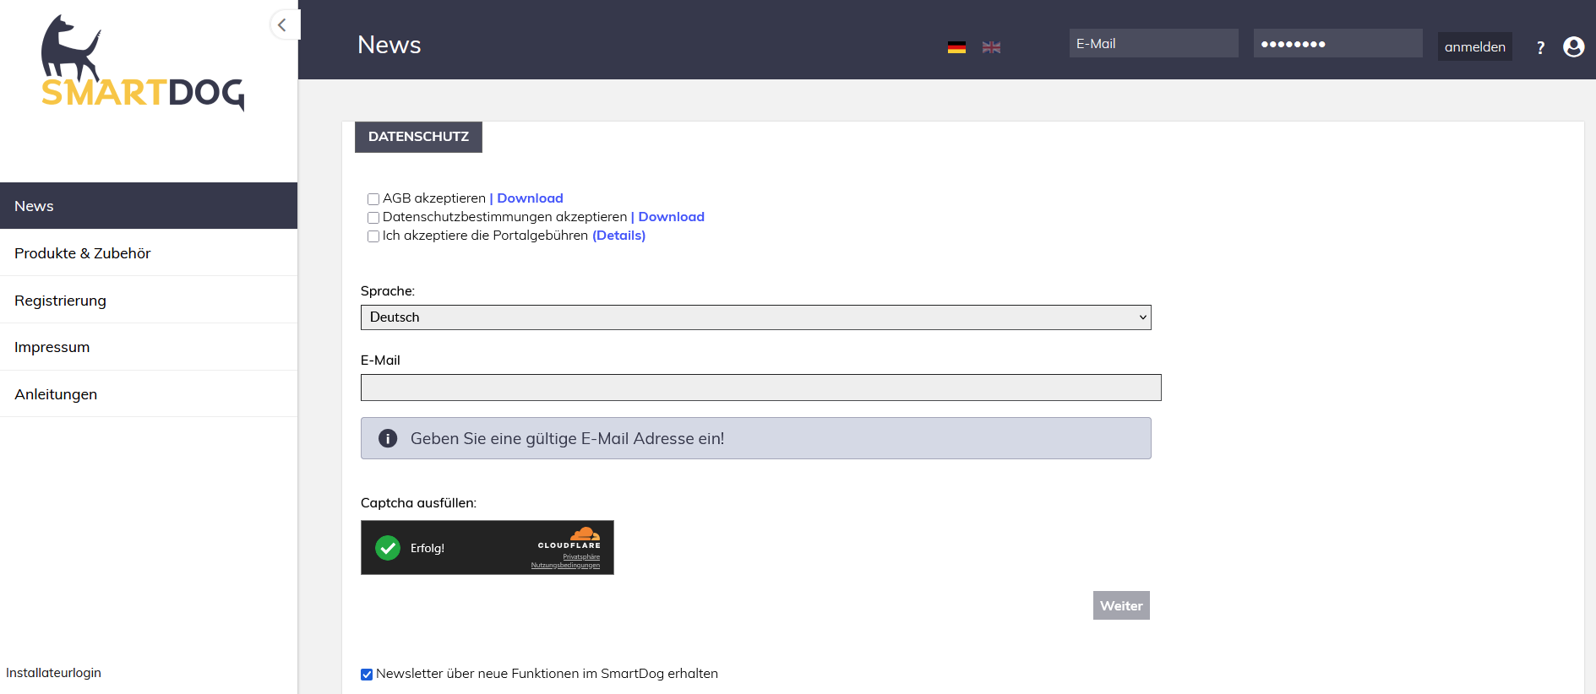Screen dimensions: 1596x694
Task: Check the AGB akzeptieren checkbox
Action: (373, 199)
